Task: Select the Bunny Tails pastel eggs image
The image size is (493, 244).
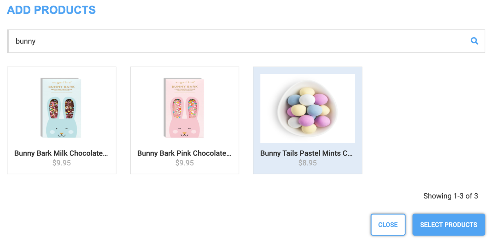Action: [x=307, y=108]
